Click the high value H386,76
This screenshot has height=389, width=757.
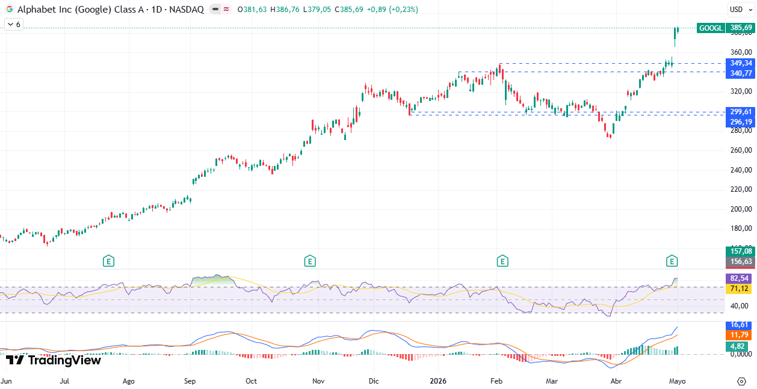click(285, 10)
